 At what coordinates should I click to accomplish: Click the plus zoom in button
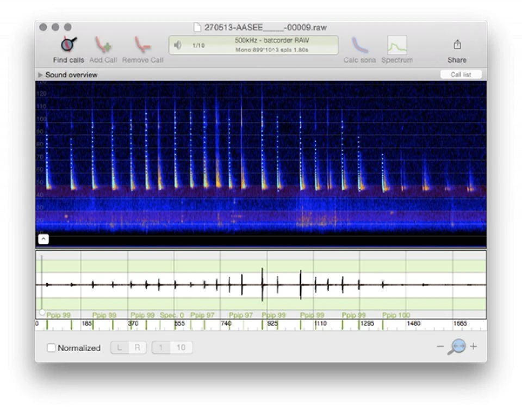474,347
